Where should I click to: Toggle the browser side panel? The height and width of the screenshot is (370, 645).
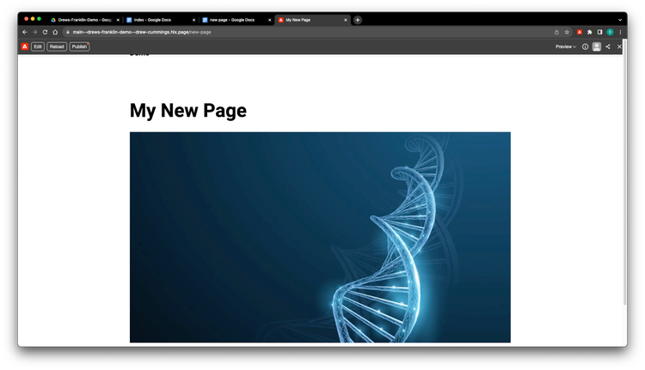pos(599,32)
